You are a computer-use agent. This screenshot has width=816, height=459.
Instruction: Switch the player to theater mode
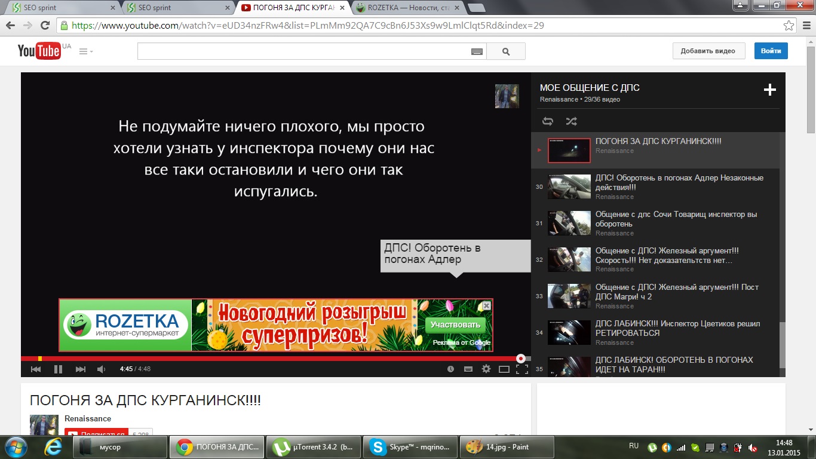pyautogui.click(x=504, y=369)
